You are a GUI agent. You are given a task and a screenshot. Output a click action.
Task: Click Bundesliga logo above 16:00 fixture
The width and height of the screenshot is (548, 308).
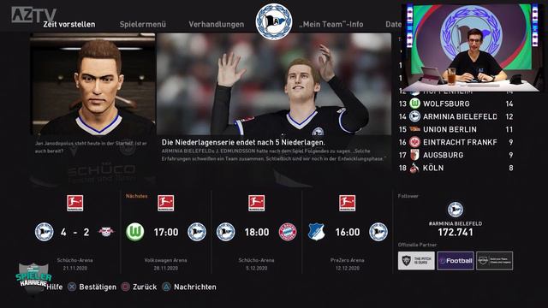pos(347,203)
